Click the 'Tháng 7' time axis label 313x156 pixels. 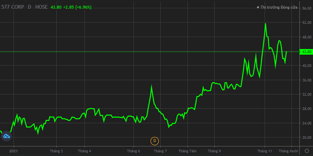pos(160,151)
